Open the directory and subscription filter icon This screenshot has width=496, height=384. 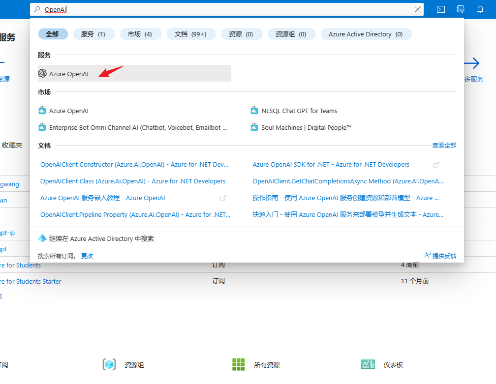[x=461, y=9]
